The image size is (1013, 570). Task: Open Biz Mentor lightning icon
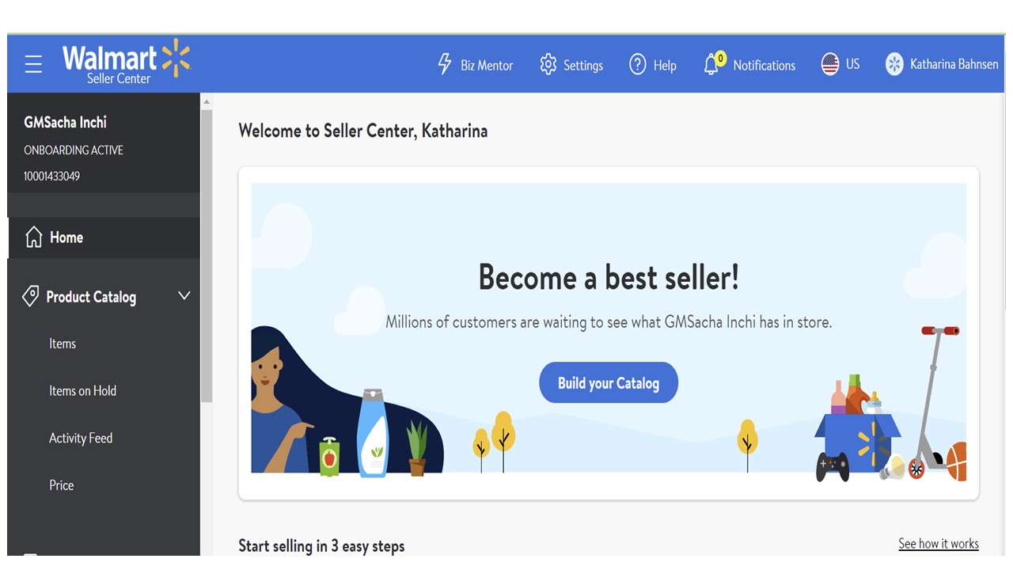[445, 64]
